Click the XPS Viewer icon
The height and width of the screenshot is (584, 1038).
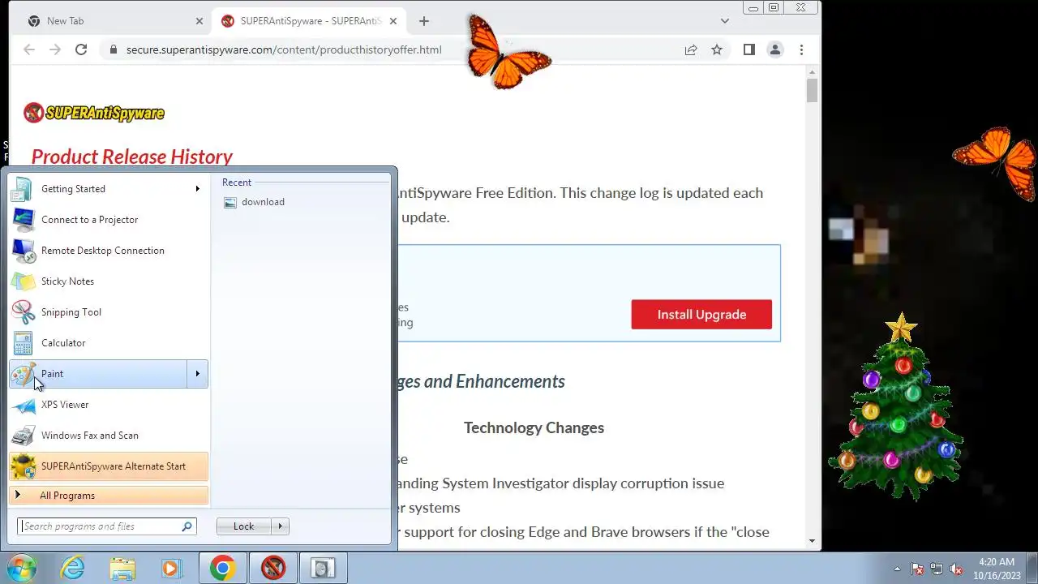click(23, 405)
